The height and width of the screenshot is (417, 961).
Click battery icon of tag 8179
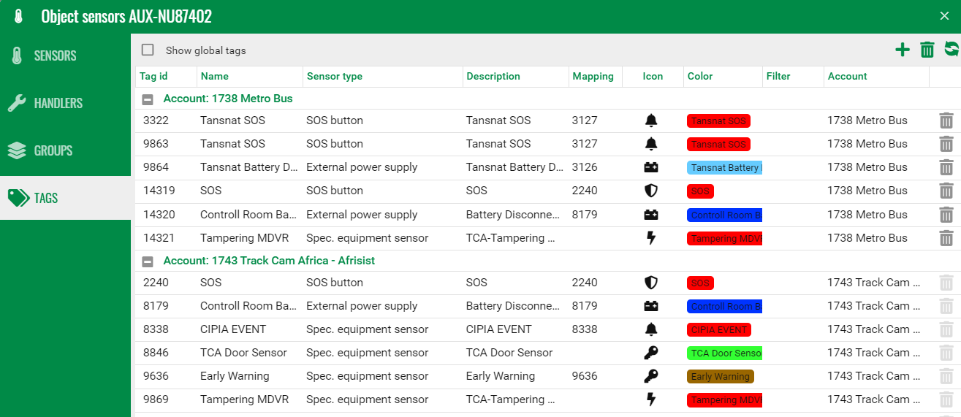click(651, 306)
